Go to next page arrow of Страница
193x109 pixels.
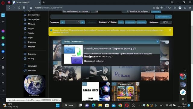pyautogui.click(x=83, y=22)
